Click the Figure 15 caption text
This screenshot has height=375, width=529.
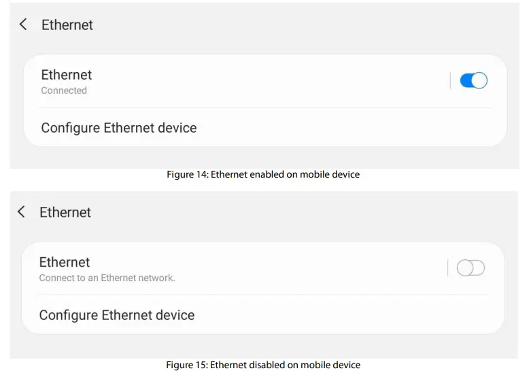(263, 365)
